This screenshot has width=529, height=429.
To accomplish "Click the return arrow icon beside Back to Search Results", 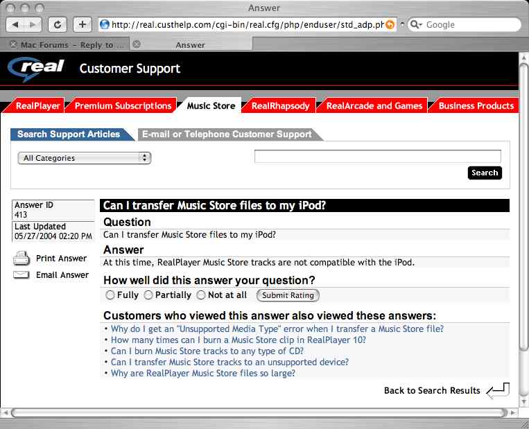I will click(498, 391).
